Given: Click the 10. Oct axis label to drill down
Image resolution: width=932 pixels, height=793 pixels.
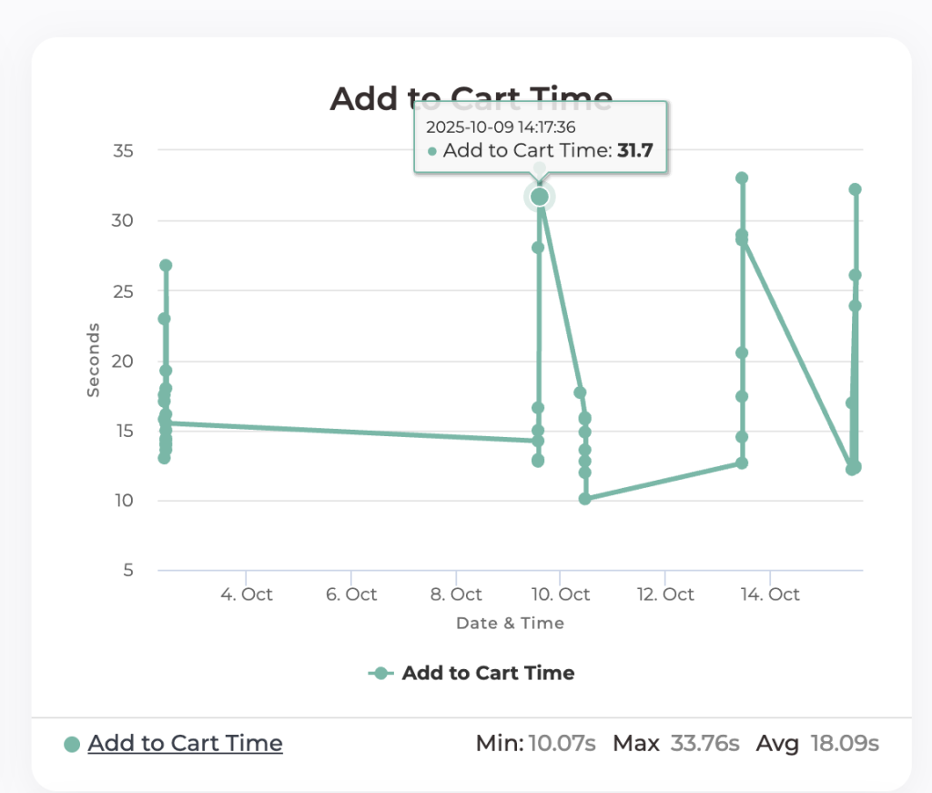Looking at the screenshot, I should [562, 594].
